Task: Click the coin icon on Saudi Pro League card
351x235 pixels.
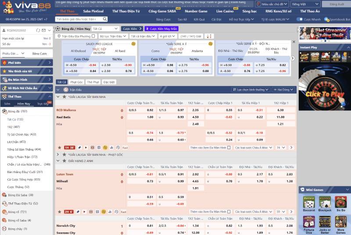Action: coord(133,44)
